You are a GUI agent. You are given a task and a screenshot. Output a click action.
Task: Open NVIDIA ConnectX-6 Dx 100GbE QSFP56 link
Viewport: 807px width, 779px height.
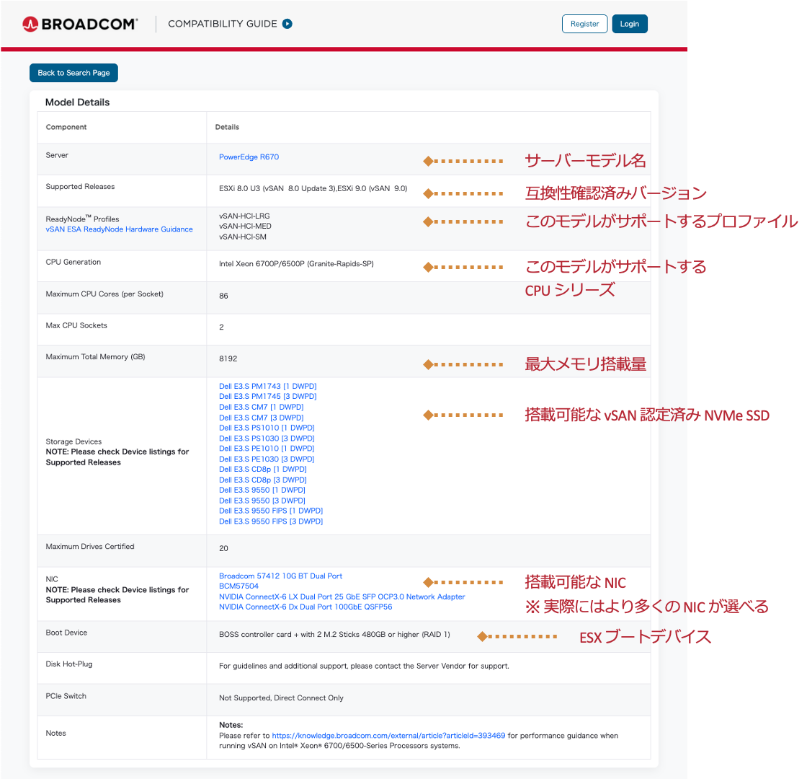coord(306,607)
